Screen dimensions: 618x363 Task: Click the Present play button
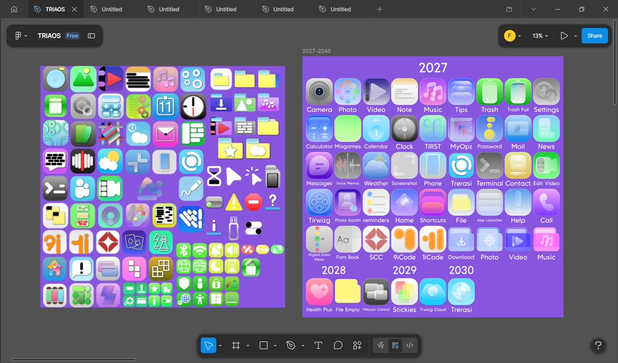click(x=564, y=36)
